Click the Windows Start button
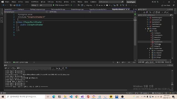Screen dimensions: 177x99 pyautogui.click(x=3, y=97)
